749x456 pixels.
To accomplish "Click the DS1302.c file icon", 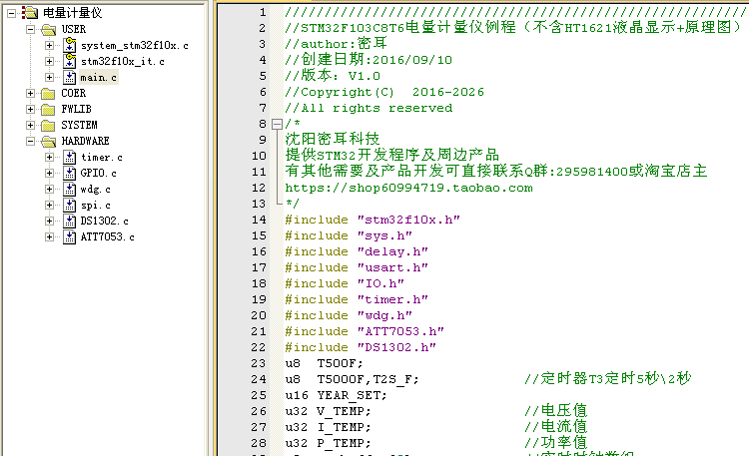I will point(69,222).
